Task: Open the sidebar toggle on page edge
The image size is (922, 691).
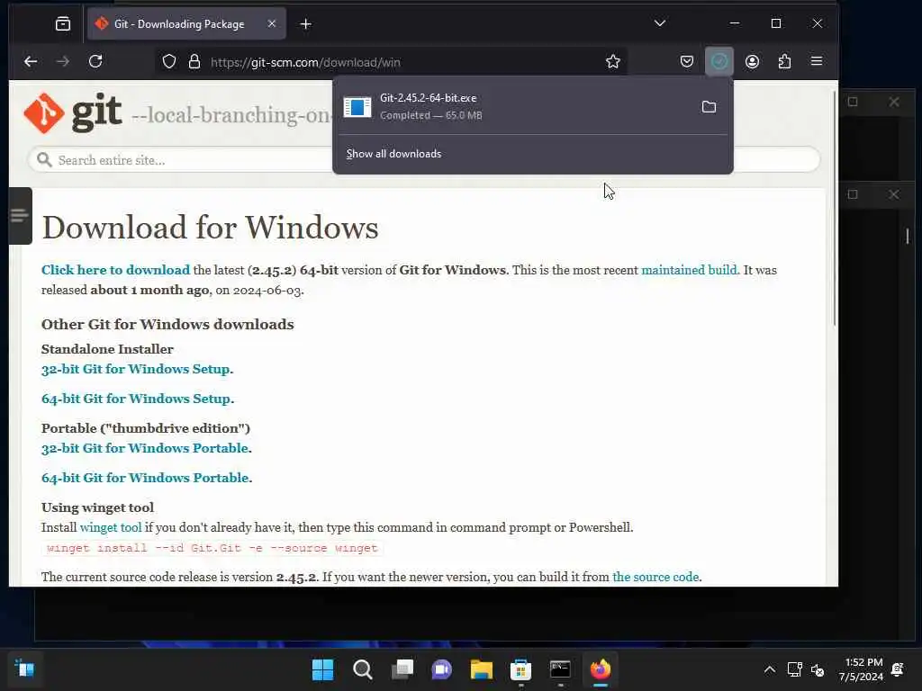Action: [x=20, y=216]
